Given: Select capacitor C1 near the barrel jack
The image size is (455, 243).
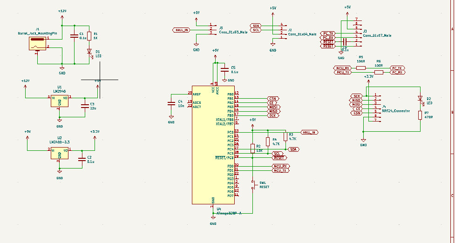Looking at the screenshot, I should point(75,36).
